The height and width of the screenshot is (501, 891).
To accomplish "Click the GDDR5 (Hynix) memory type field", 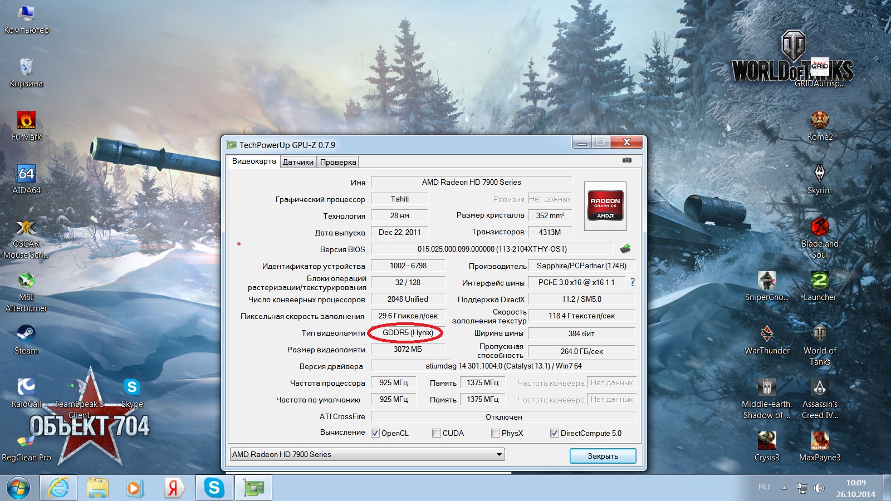I will [x=408, y=332].
